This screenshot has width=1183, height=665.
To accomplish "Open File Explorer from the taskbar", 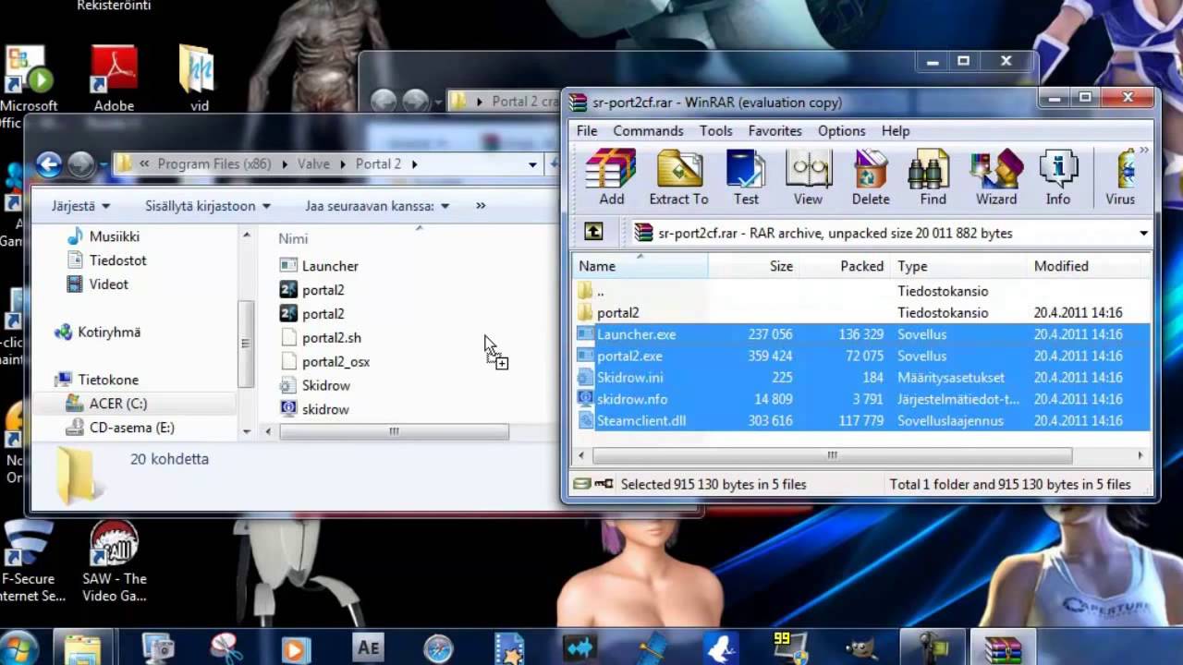I will 82,648.
